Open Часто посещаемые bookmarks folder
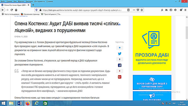 (x=11, y=14)
